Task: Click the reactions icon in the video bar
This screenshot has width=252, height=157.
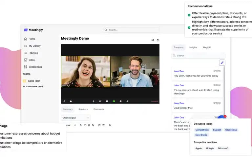Action: tap(127, 101)
